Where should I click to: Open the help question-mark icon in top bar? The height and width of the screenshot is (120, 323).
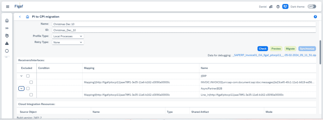tap(278, 7)
